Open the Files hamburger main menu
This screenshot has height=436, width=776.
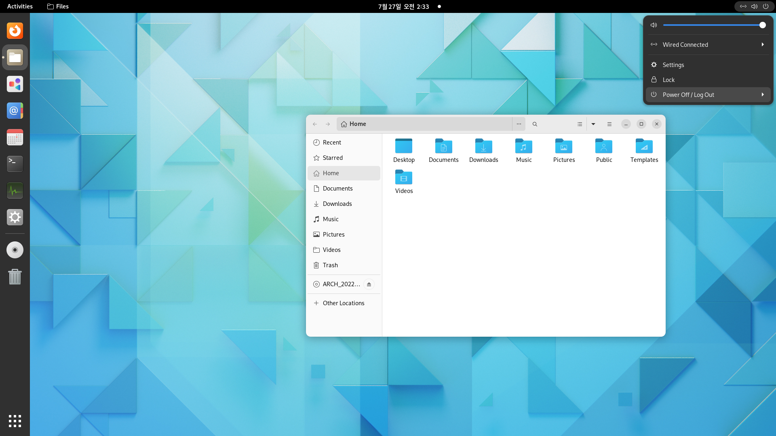609,124
